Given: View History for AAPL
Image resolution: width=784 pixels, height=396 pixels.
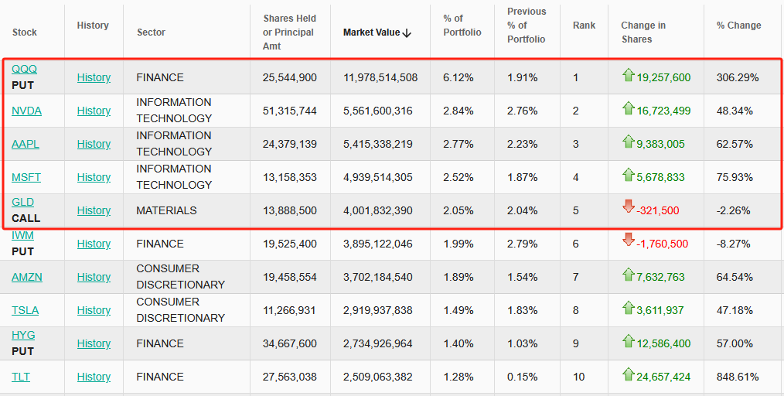Looking at the screenshot, I should coord(94,144).
